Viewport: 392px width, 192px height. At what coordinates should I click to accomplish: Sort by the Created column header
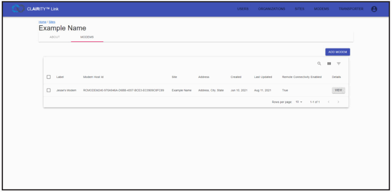click(x=236, y=77)
